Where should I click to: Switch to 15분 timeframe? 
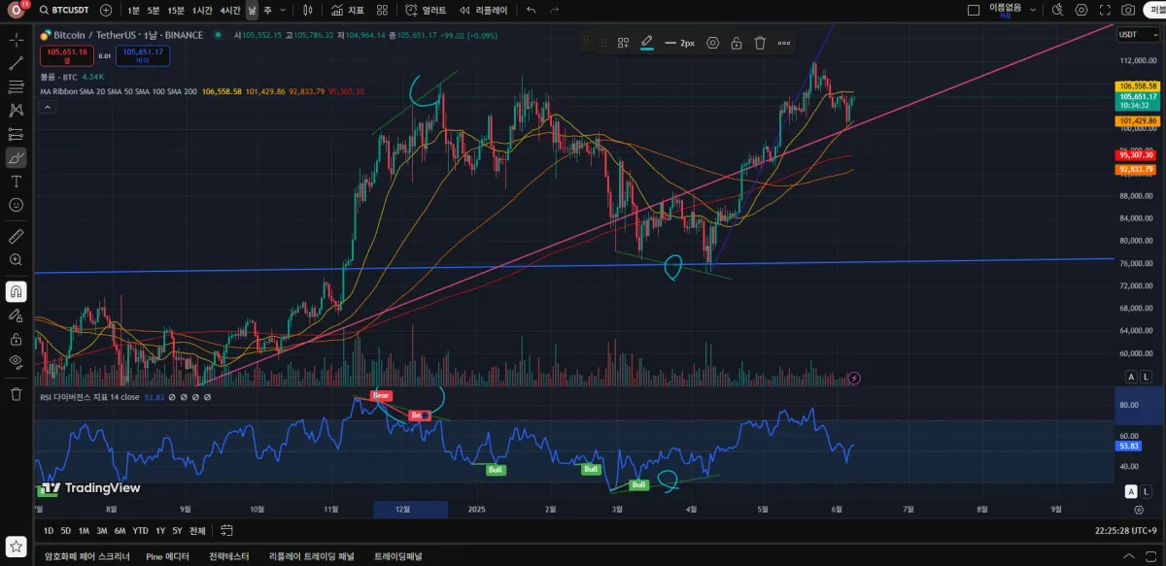[176, 10]
